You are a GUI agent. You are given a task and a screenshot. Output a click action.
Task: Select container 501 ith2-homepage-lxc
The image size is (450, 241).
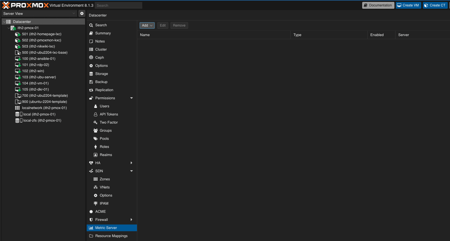[42, 34]
